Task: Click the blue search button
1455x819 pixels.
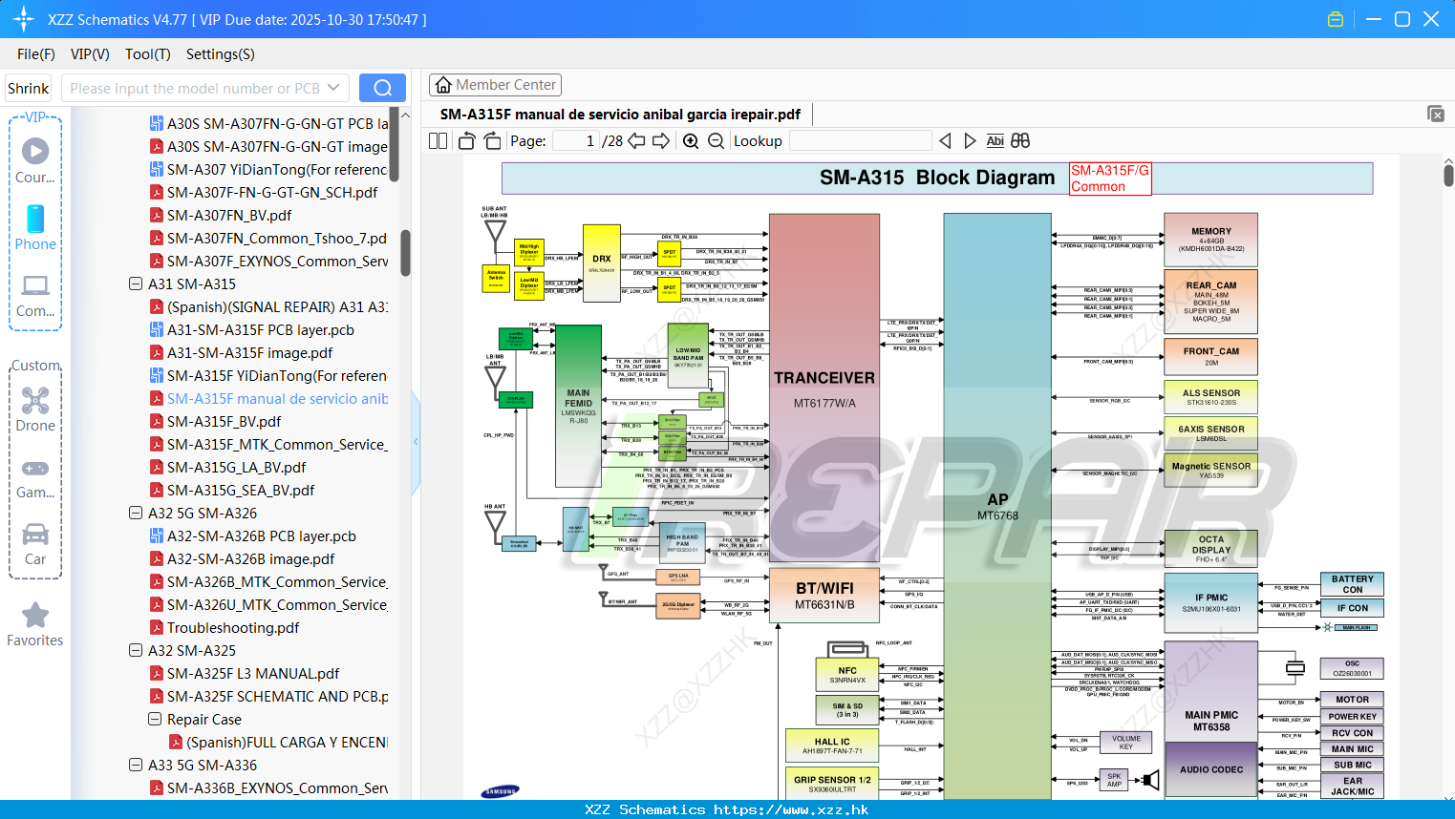Action: (382, 88)
